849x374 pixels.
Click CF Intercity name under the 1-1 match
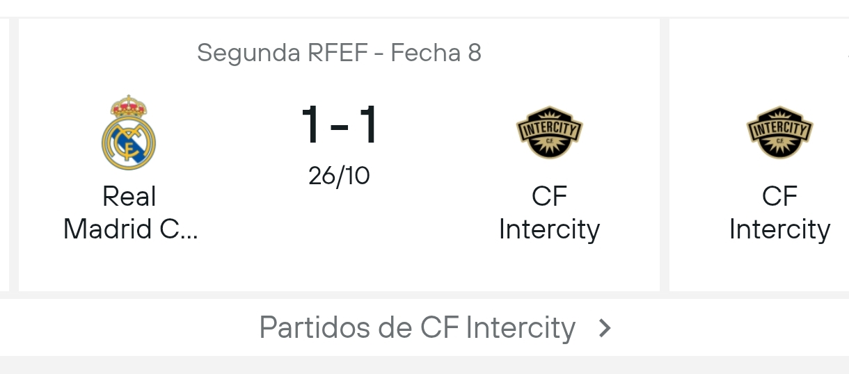(549, 213)
